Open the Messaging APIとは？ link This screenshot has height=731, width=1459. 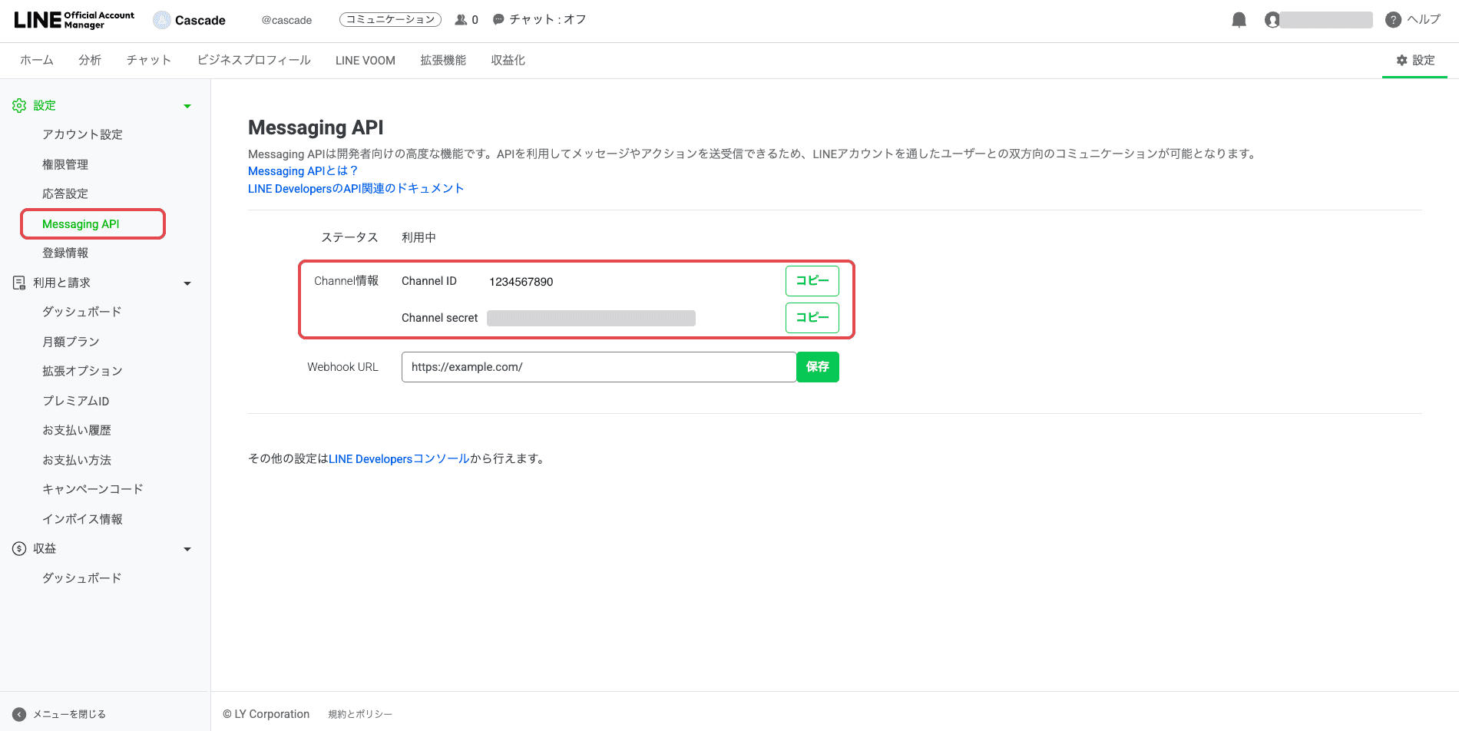point(303,171)
